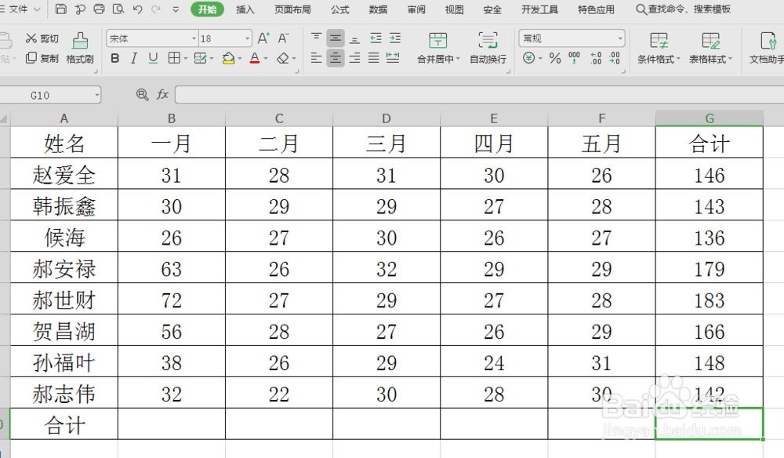This screenshot has width=784, height=458.
Task: Open font color dropdown arrow
Action: click(266, 59)
